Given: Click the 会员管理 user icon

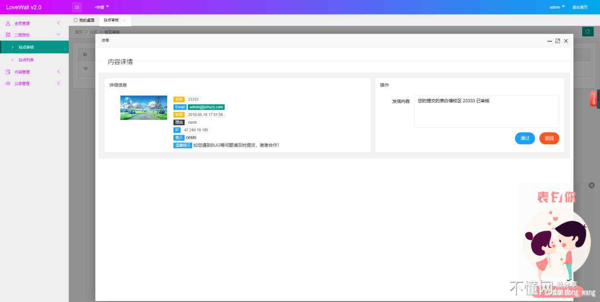Looking at the screenshot, I should pos(8,23).
